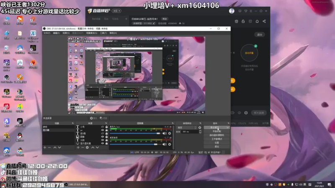Image resolution: width=335 pixels, height=188 pixels.
Task: Toggle the lock on the 图像 source
Action: (x=106, y=137)
